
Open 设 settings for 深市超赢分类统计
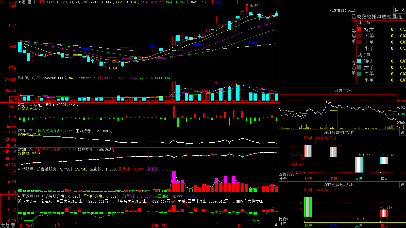click(403, 185)
